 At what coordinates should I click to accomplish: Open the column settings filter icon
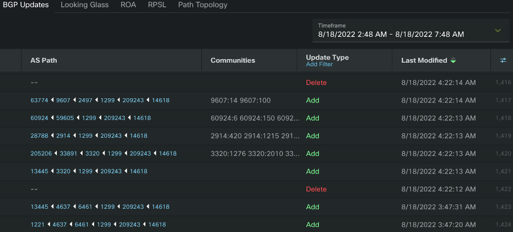(503, 60)
